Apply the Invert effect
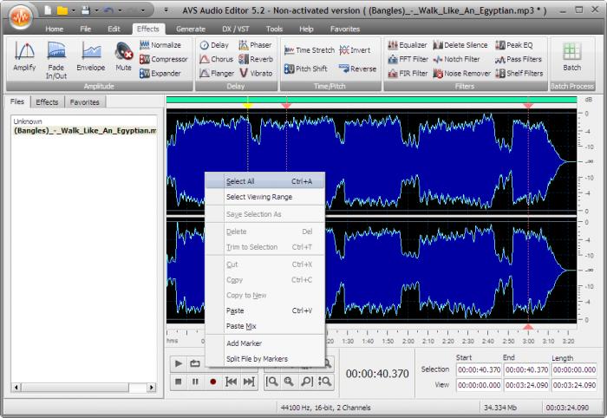 pos(355,50)
